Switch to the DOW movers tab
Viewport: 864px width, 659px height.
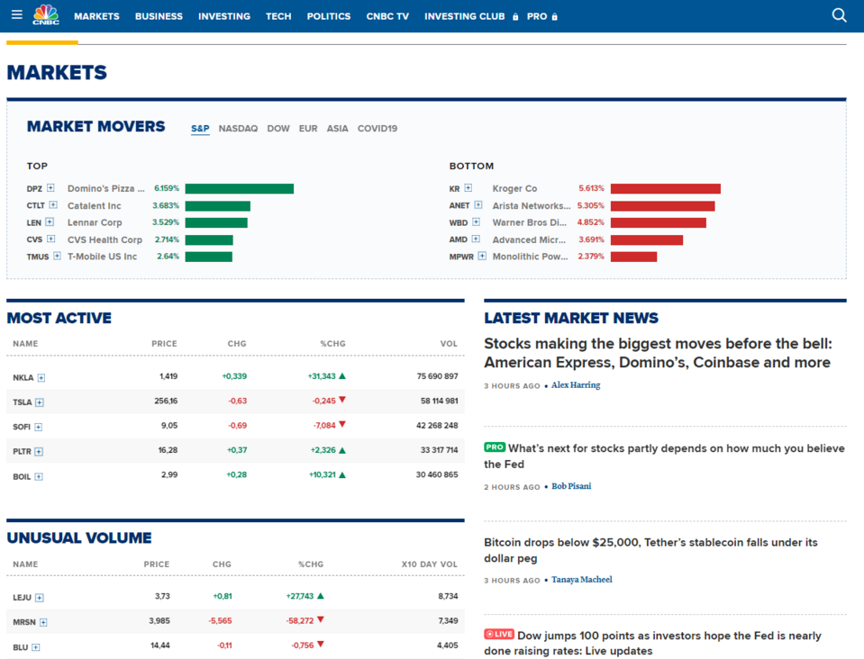tap(278, 128)
